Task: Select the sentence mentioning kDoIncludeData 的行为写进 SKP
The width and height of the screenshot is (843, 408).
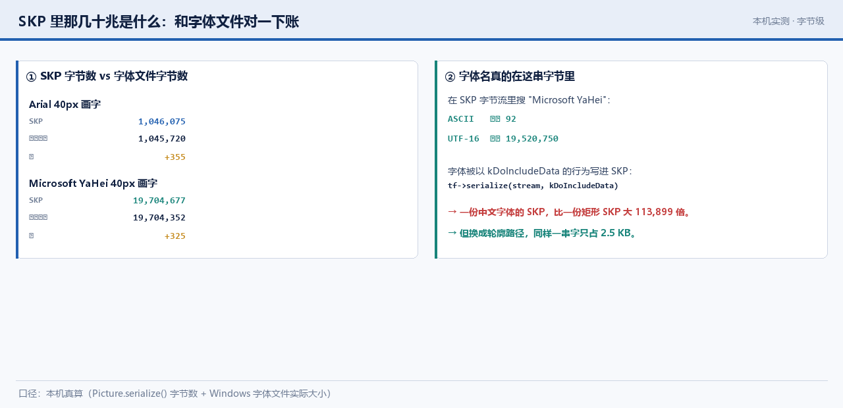Action: pos(540,171)
